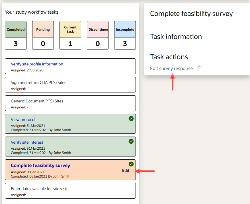Select the Completed status tile showing 3
The height and width of the screenshot is (204, 250).
15,35
